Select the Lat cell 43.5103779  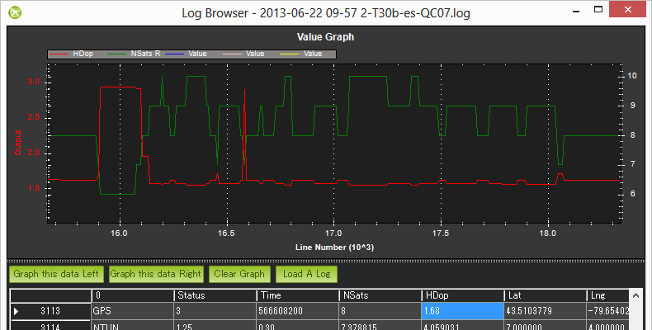(x=545, y=311)
